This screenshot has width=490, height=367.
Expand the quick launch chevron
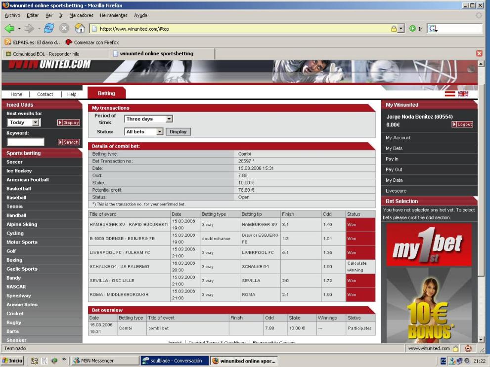point(64,360)
